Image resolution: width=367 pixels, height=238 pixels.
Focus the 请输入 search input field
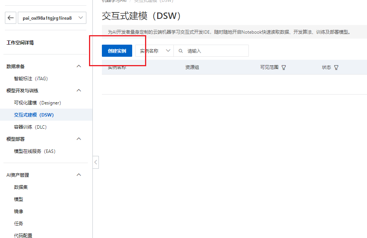216,51
